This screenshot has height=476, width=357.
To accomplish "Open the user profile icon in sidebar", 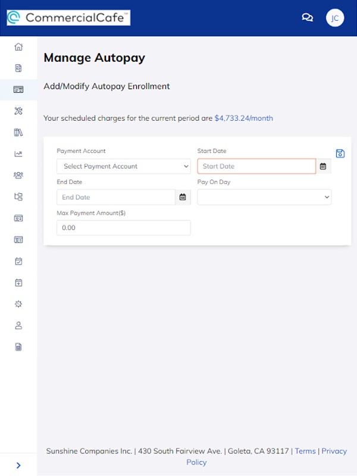I will point(18,325).
